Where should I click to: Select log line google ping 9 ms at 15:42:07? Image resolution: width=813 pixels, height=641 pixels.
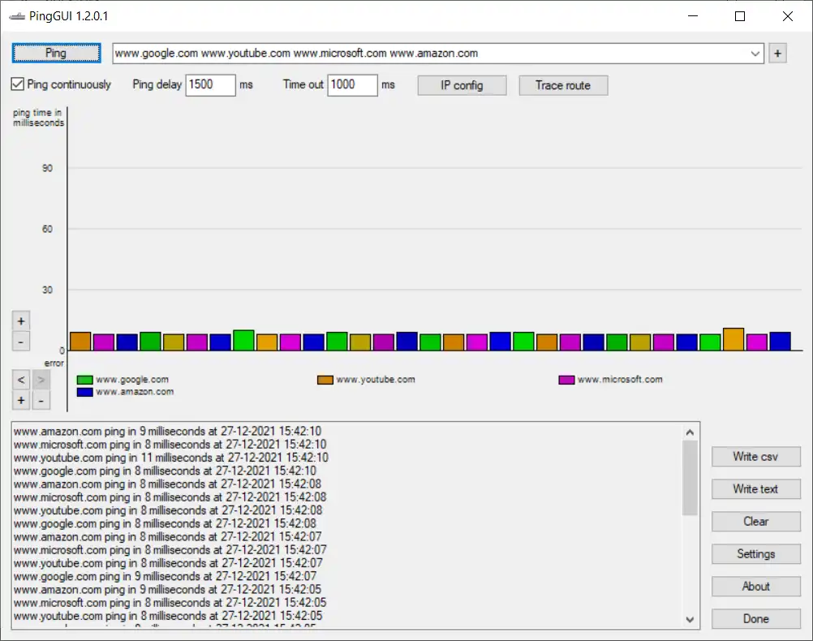165,576
